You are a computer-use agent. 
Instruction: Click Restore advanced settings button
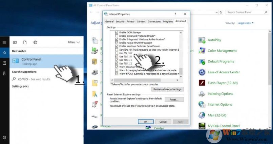pyautogui.click(x=167, y=89)
